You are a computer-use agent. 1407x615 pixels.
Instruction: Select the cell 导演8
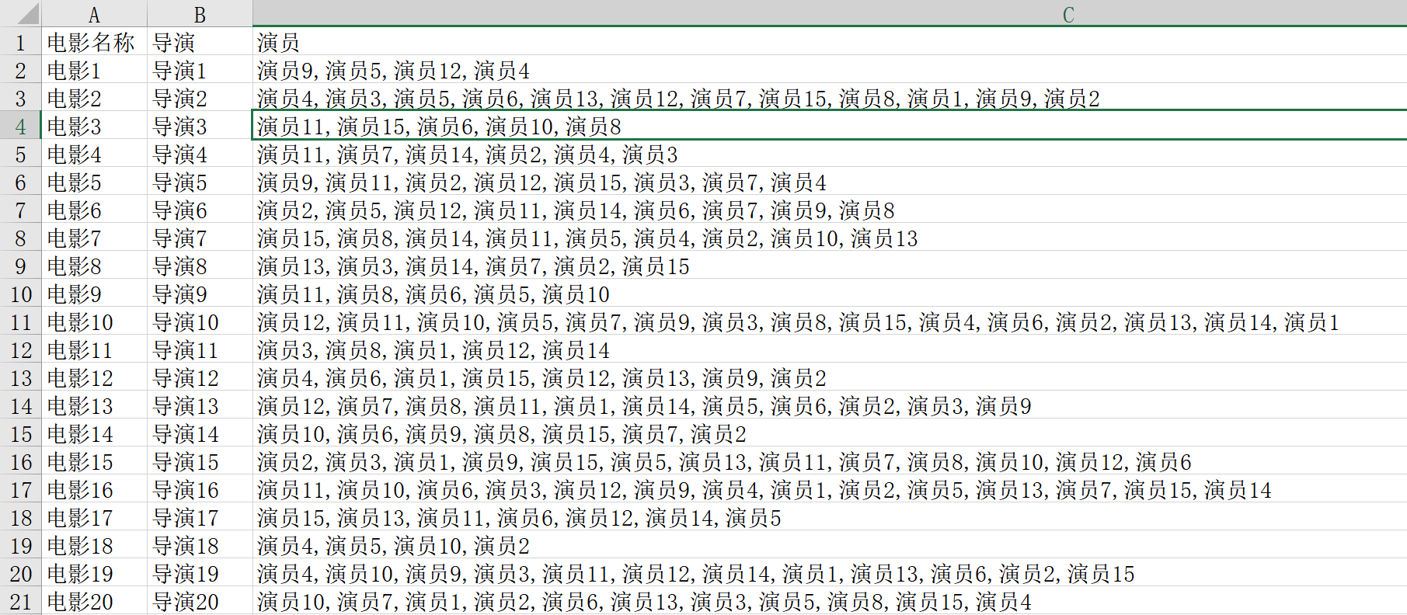200,266
